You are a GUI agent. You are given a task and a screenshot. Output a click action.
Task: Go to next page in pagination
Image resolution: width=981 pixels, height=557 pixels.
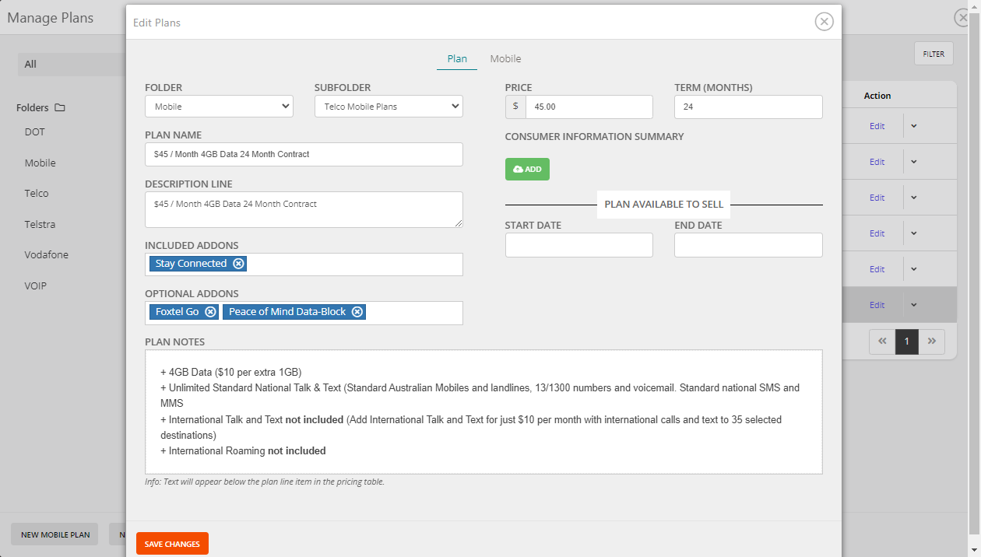pos(932,342)
